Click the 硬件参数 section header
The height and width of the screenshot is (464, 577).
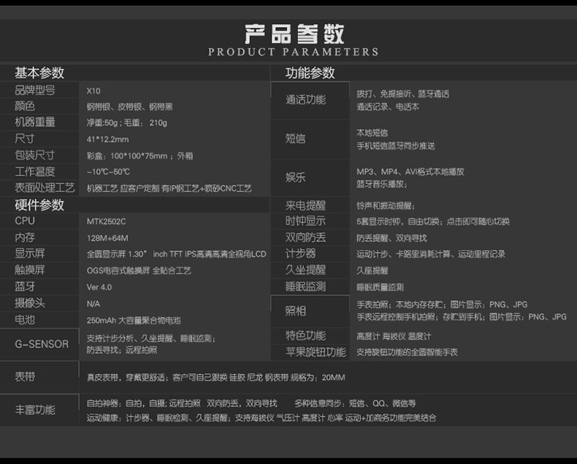[x=39, y=205]
